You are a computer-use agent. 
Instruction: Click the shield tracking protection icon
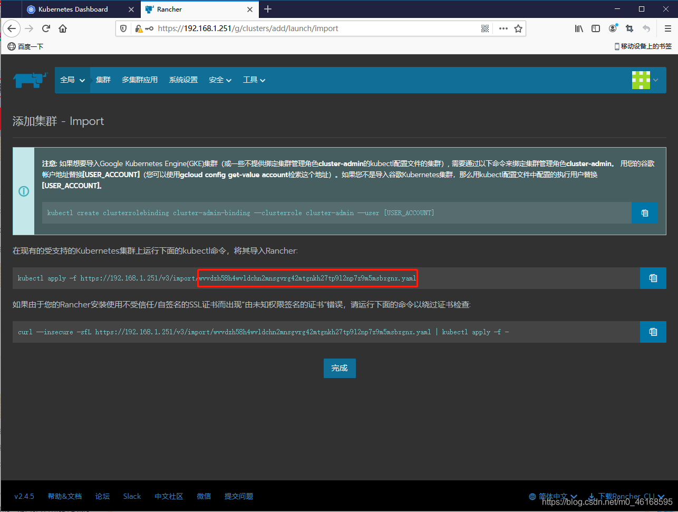coord(124,28)
